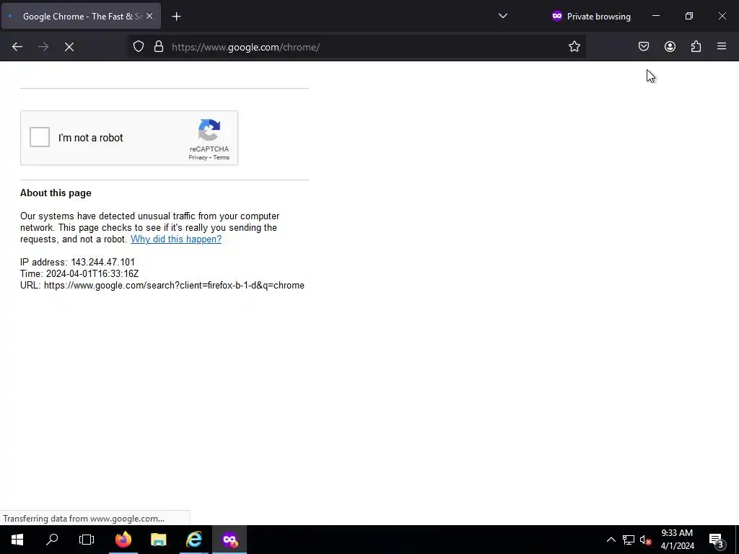Open tracking protection shield icon

pyautogui.click(x=138, y=47)
